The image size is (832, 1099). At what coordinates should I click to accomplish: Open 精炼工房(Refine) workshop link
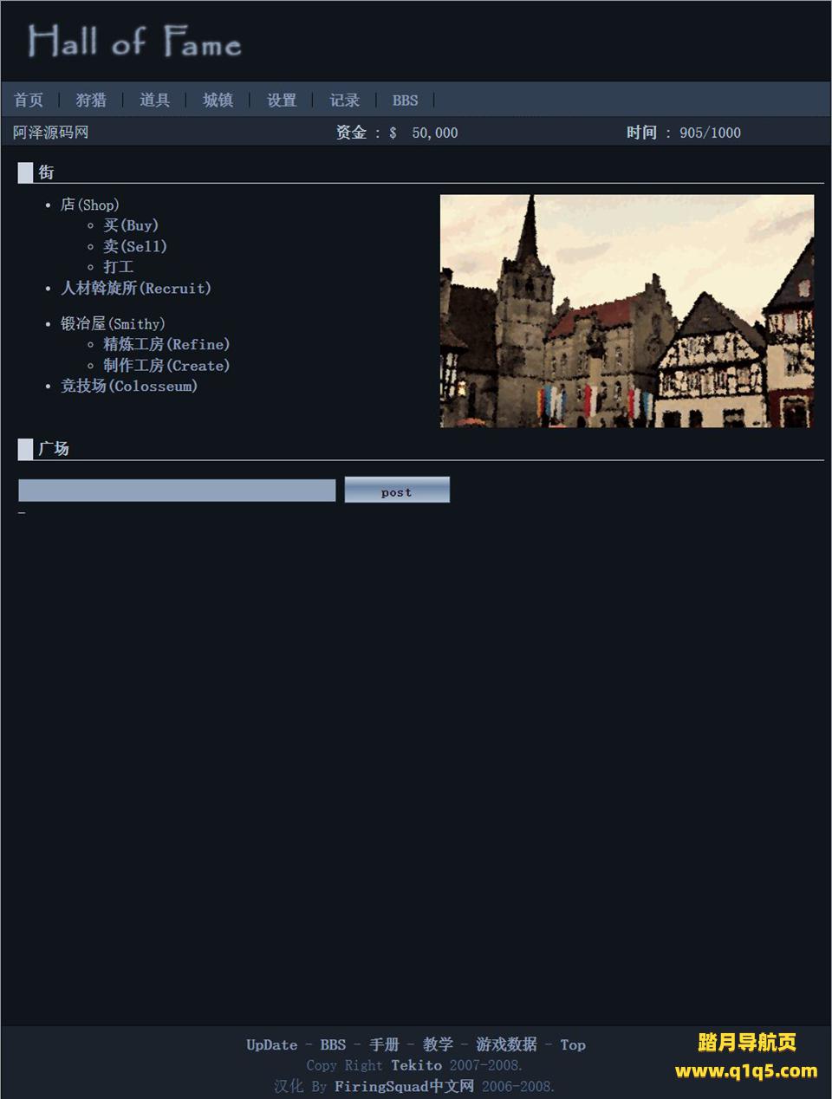coord(166,344)
